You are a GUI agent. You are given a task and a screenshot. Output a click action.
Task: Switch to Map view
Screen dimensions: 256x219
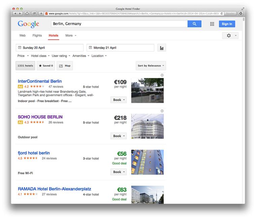tap(65, 66)
